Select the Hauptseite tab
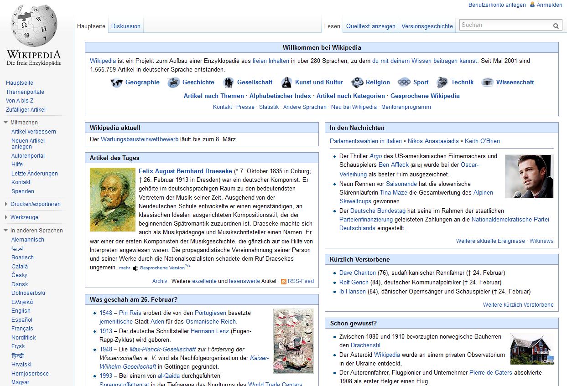 click(x=91, y=26)
